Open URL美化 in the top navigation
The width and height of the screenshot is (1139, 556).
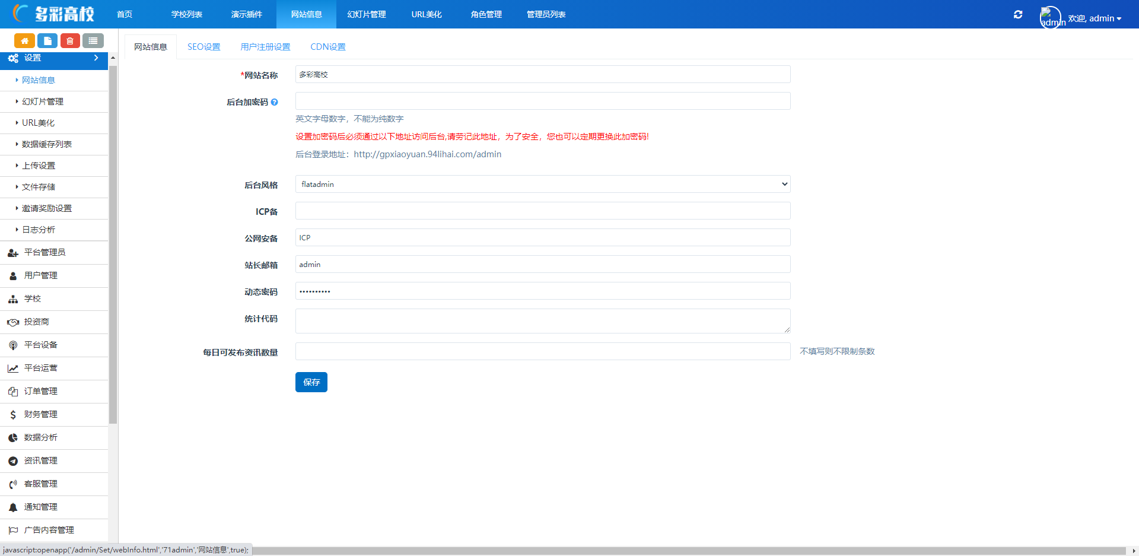click(427, 14)
